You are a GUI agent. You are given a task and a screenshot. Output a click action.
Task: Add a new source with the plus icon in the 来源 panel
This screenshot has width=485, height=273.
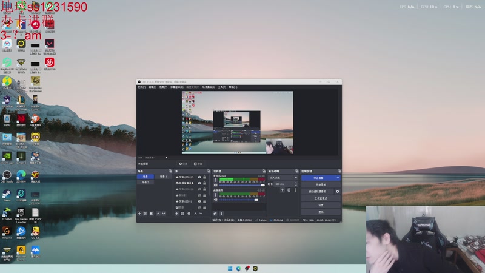pyautogui.click(x=176, y=214)
